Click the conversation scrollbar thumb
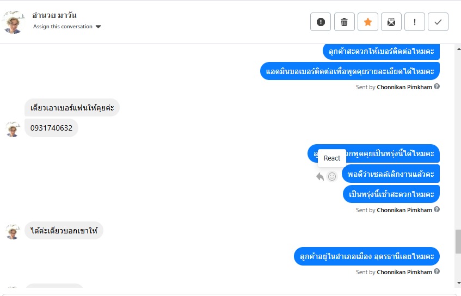This screenshot has width=461, height=296. (x=458, y=241)
